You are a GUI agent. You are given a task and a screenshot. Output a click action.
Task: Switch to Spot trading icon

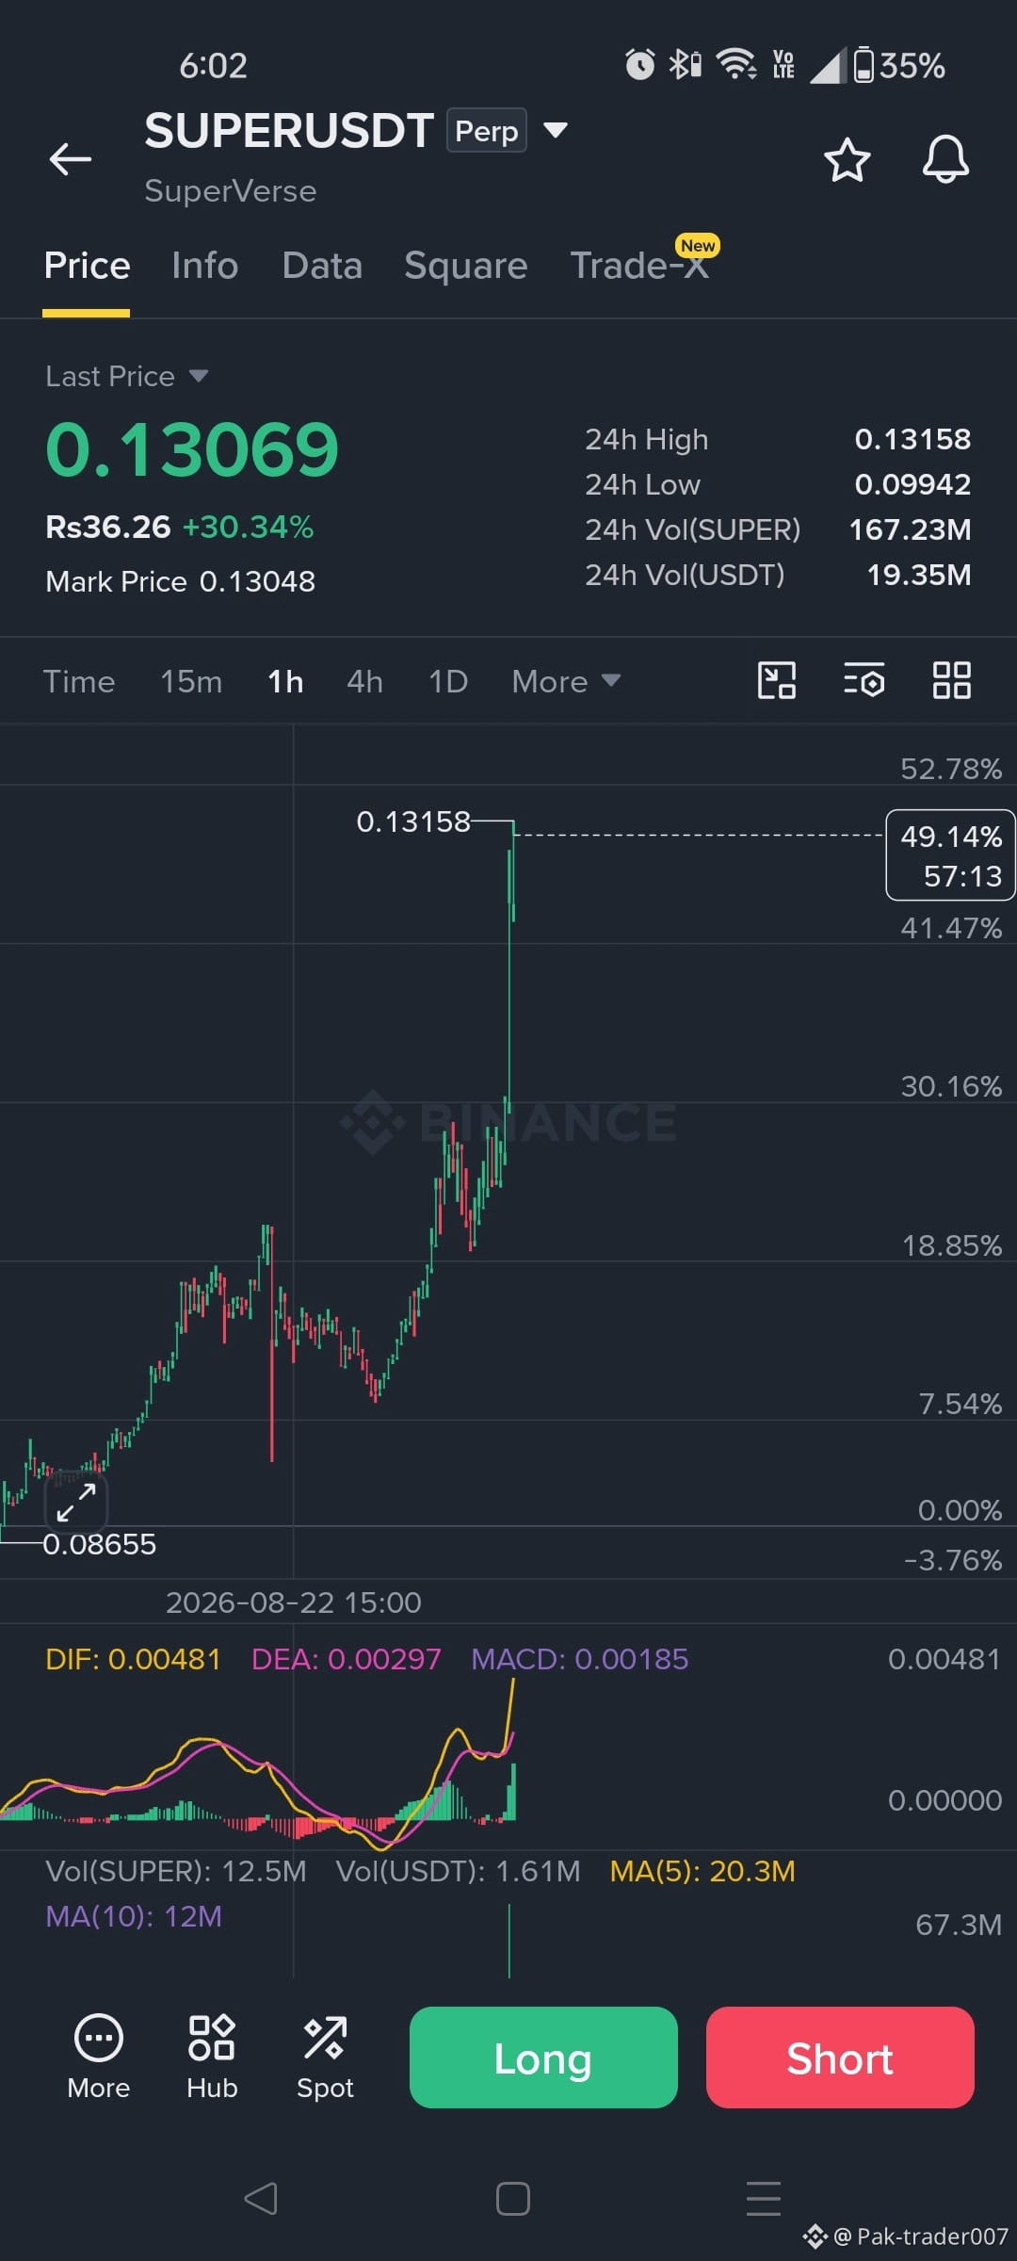pos(325,2058)
